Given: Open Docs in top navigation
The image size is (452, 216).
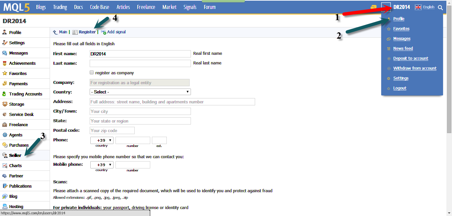Looking at the screenshot, I should tap(78, 7).
